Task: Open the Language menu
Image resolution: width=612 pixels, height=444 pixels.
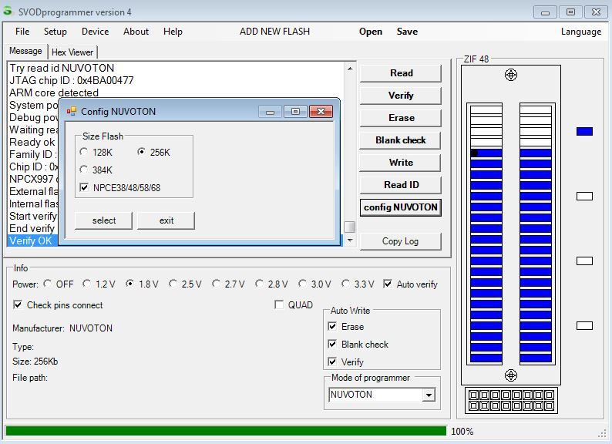Action: [x=580, y=32]
